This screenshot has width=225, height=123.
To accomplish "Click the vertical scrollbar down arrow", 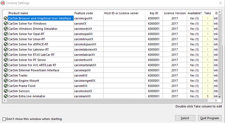I will click(219, 96).
